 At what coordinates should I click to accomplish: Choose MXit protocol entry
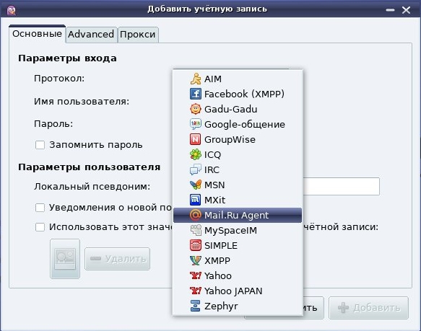(x=238, y=200)
